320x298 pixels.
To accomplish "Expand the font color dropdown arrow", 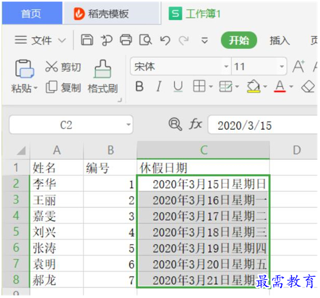I will (x=291, y=86).
